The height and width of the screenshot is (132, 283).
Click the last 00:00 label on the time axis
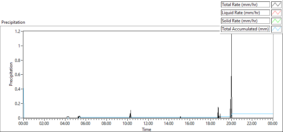(x=273, y=124)
